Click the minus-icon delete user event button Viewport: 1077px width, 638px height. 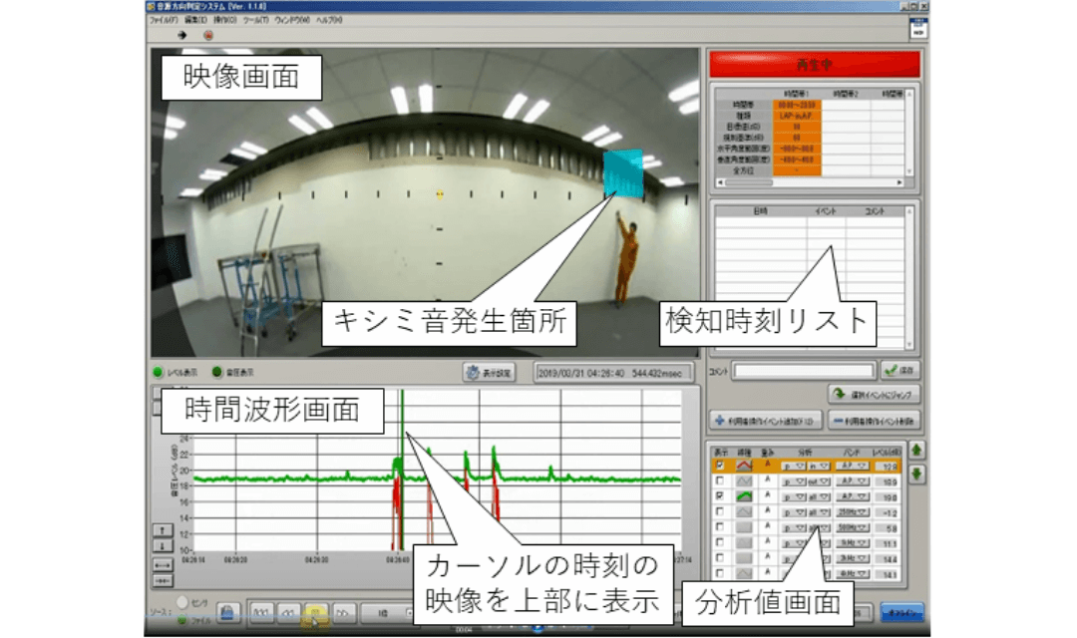click(874, 421)
